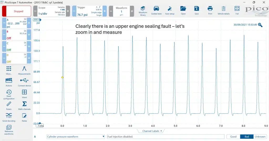269x141 pixels.
Task: Run Auto setup
Action: click(x=170, y=10)
